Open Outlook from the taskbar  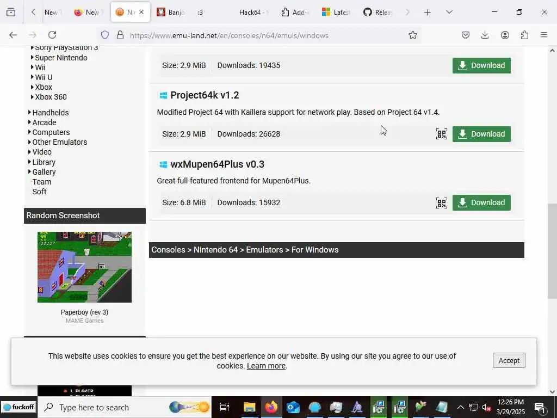[x=293, y=407]
